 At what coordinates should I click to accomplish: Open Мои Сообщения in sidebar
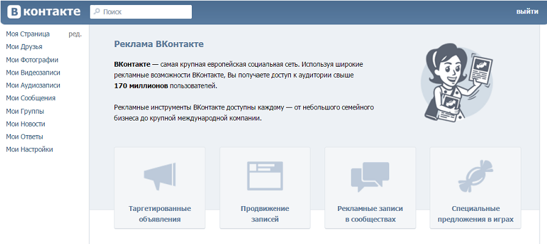[x=31, y=98]
